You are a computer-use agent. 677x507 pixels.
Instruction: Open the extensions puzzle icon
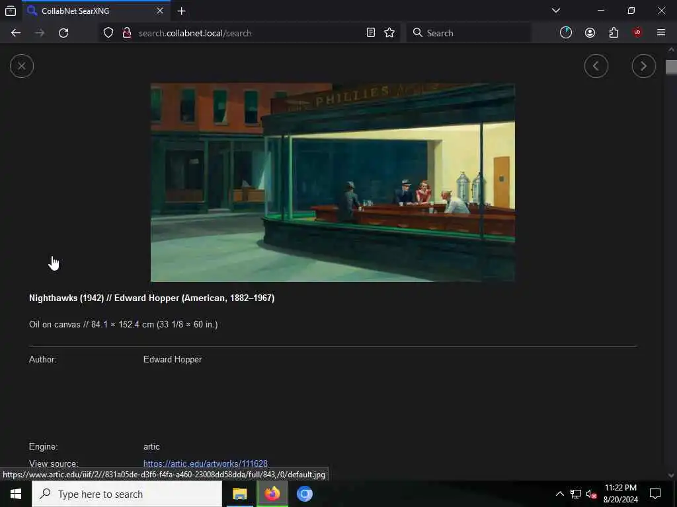point(614,33)
